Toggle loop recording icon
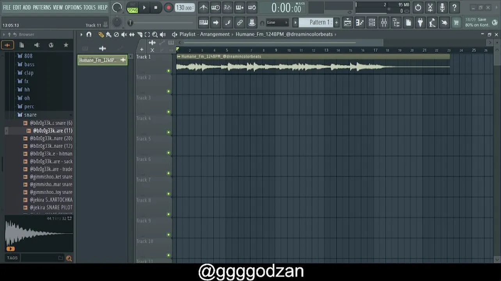 pyautogui.click(x=252, y=7)
